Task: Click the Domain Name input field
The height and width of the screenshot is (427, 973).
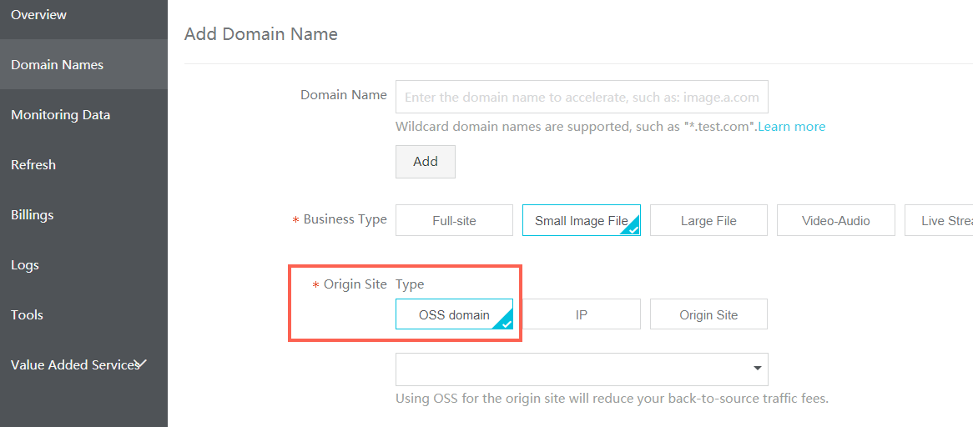Action: 582,97
